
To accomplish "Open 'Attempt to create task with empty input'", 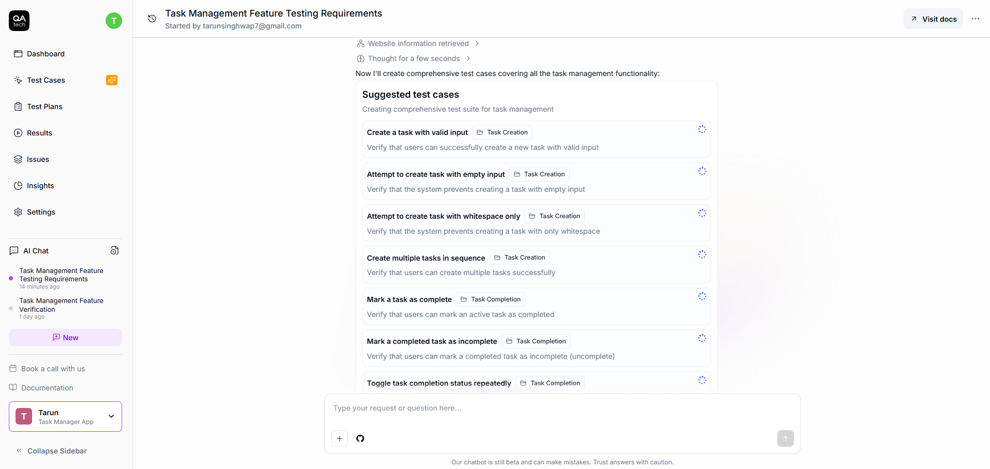I will tap(536, 181).
